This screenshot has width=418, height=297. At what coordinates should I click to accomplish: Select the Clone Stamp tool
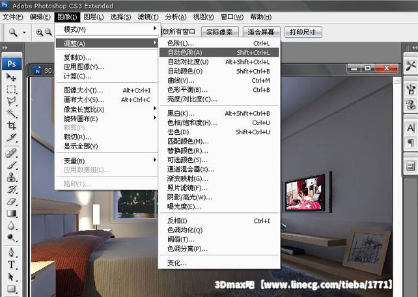tap(11, 177)
